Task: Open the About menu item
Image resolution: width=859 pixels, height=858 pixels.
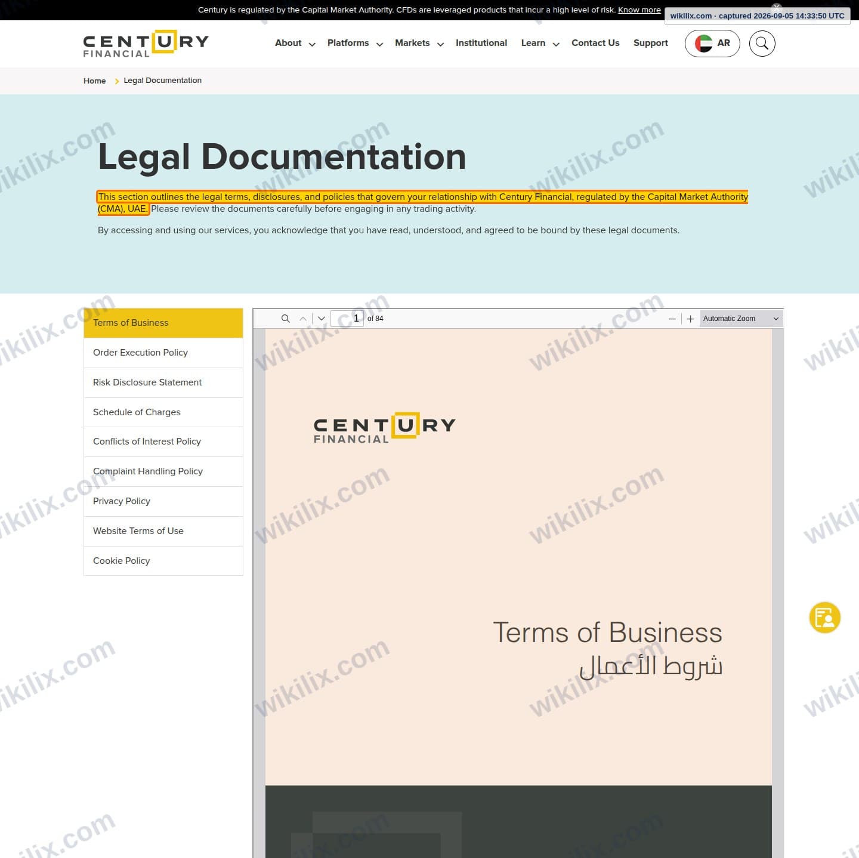Action: [288, 43]
